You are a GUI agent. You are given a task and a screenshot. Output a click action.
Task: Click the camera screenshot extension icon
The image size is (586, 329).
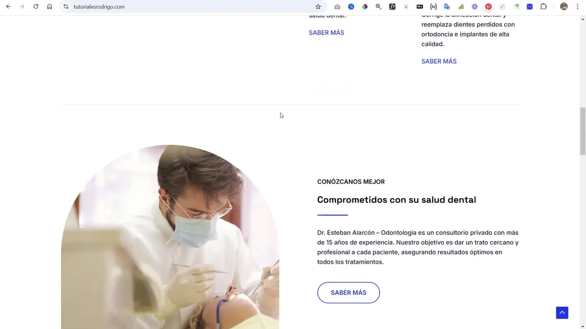[x=337, y=7]
